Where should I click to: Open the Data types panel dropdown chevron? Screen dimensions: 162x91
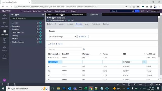(43, 15)
